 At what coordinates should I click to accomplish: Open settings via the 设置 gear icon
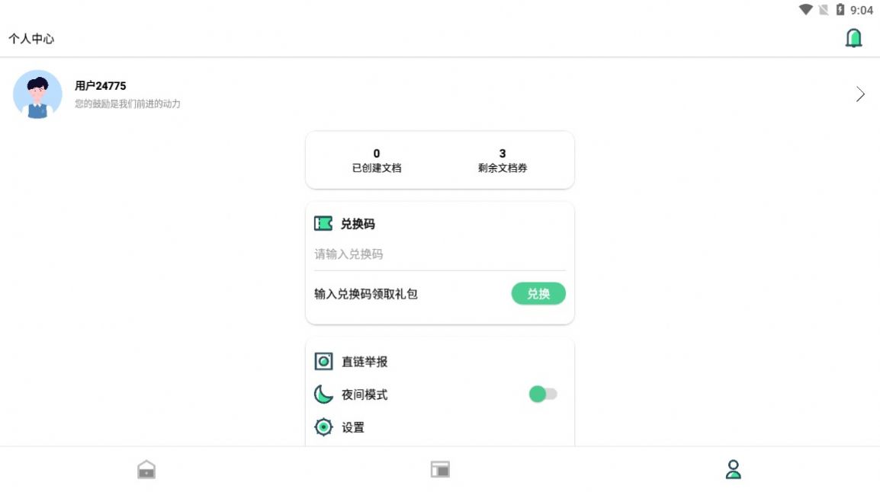coord(323,427)
